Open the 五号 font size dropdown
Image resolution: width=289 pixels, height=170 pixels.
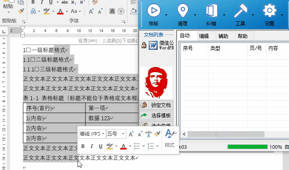pyautogui.click(x=123, y=134)
